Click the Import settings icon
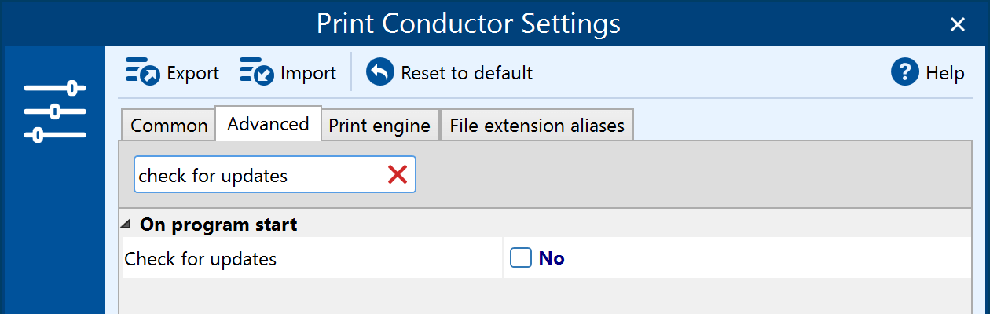 pyautogui.click(x=257, y=72)
